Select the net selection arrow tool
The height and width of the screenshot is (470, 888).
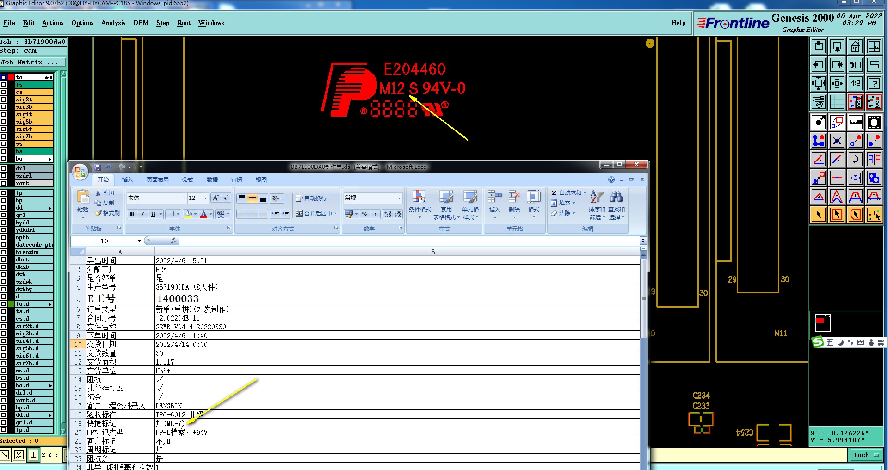tap(874, 215)
